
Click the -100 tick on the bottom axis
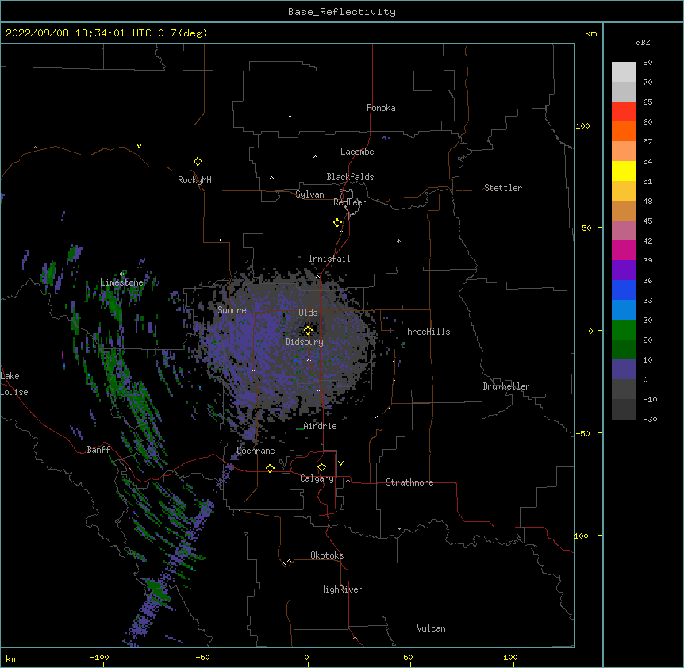point(99,657)
